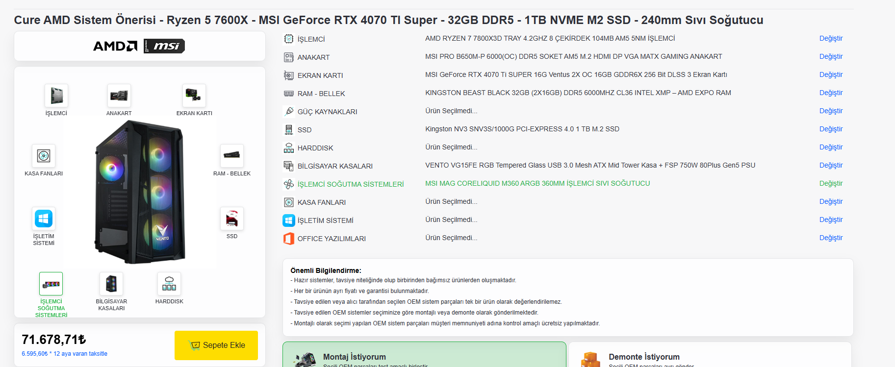Click the green Değiştir link for cooling system
This screenshot has width=895, height=367.
(x=831, y=183)
